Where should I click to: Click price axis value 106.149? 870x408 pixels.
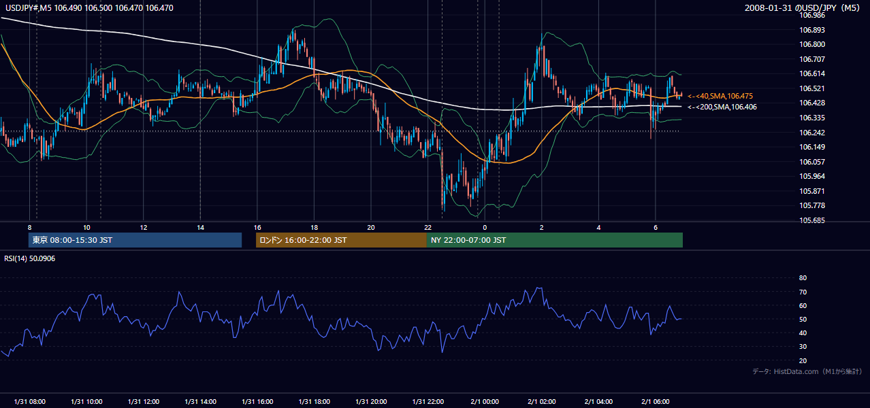click(x=812, y=147)
